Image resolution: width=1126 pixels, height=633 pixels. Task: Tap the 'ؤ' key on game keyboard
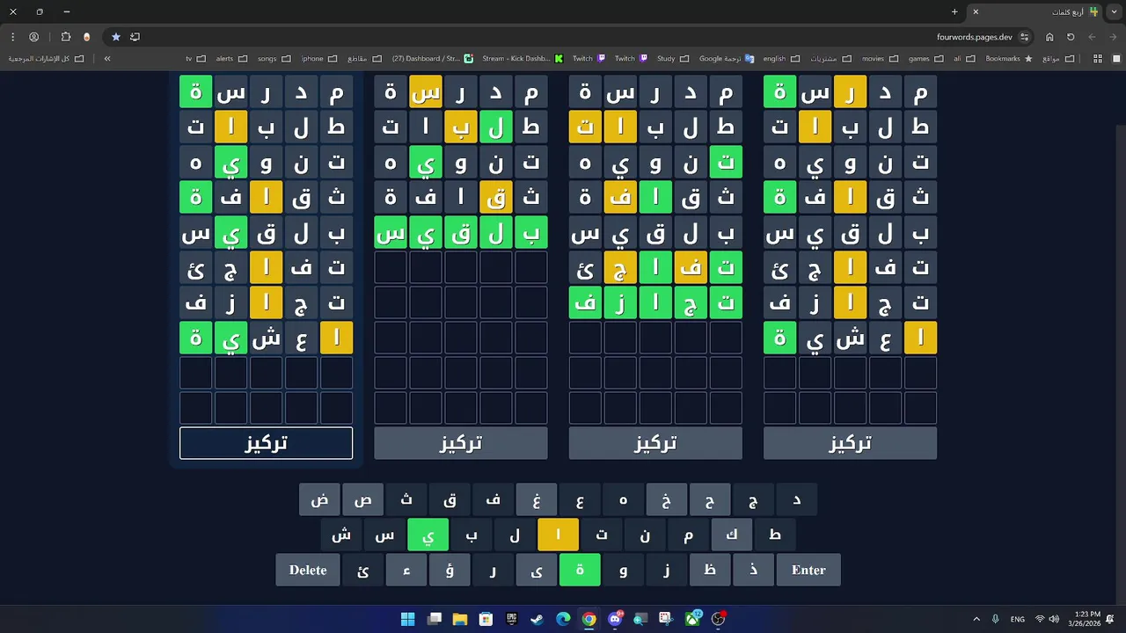coord(450,570)
